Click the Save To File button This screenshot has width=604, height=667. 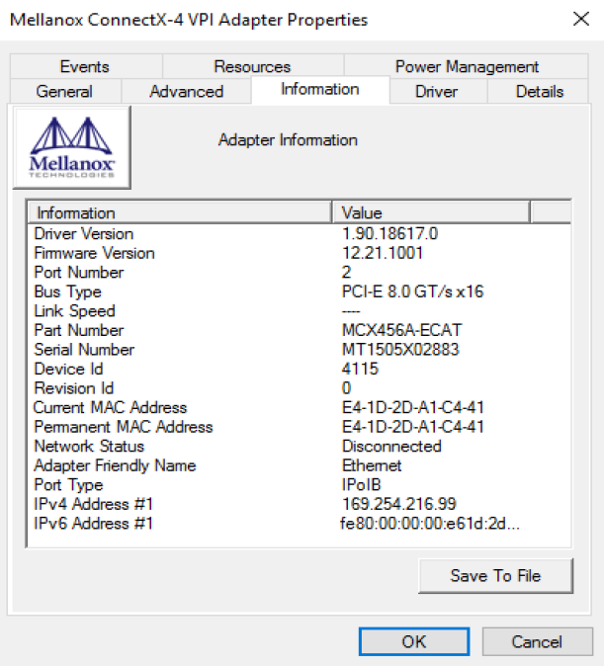pyautogui.click(x=495, y=576)
